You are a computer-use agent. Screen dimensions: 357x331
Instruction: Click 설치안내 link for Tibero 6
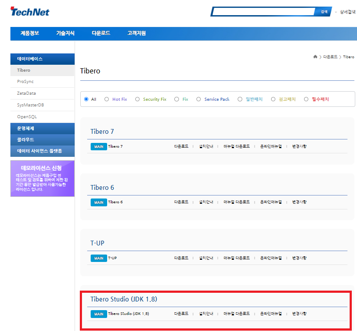(x=206, y=202)
